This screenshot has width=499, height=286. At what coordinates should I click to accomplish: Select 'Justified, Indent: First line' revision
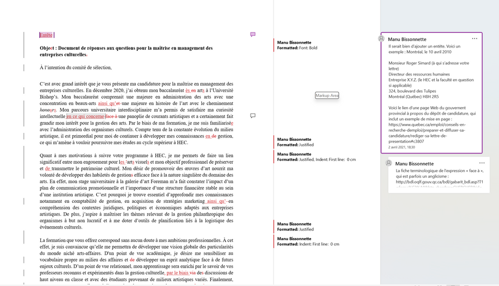pyautogui.click(x=316, y=159)
